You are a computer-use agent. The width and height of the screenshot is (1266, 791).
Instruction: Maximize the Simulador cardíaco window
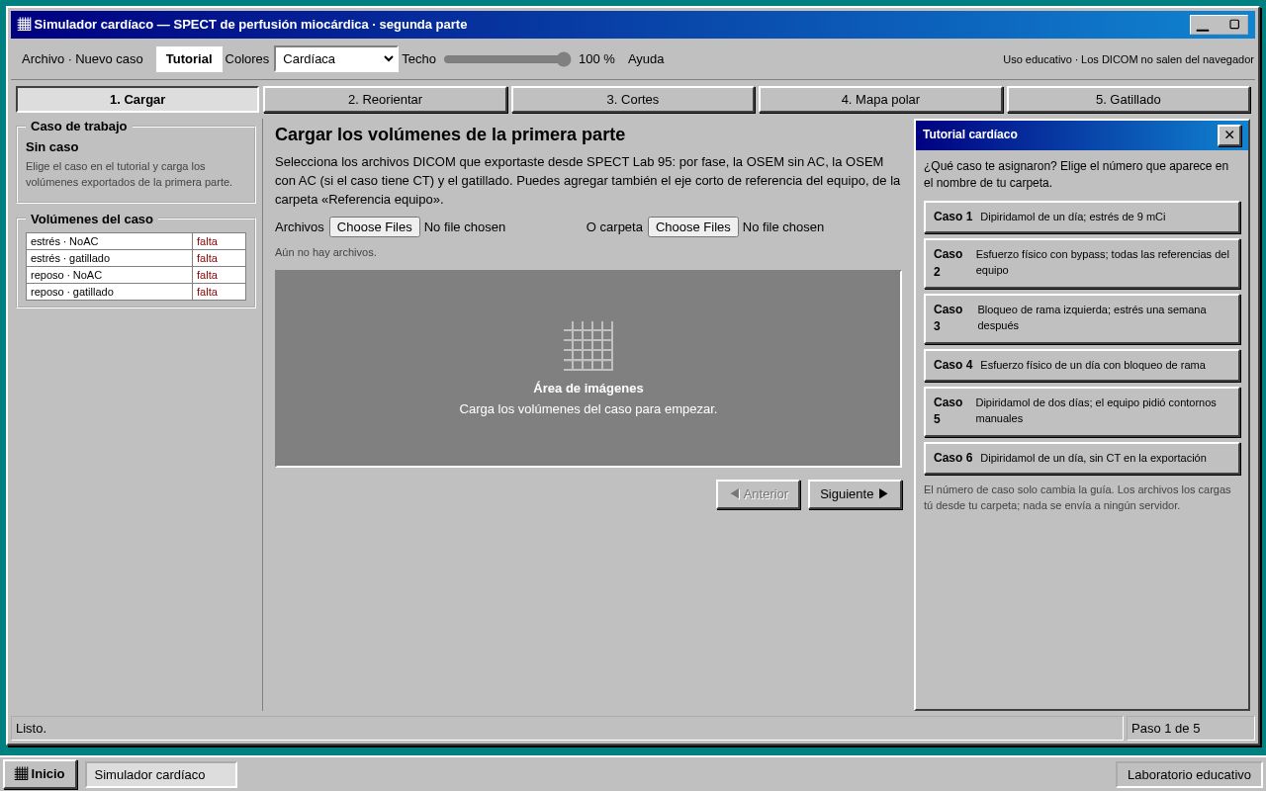1234,25
